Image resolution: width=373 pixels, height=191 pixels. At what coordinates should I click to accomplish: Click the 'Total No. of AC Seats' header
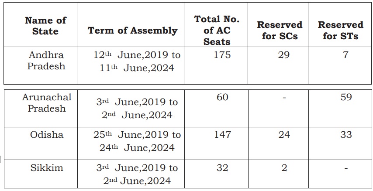pyautogui.click(x=217, y=31)
